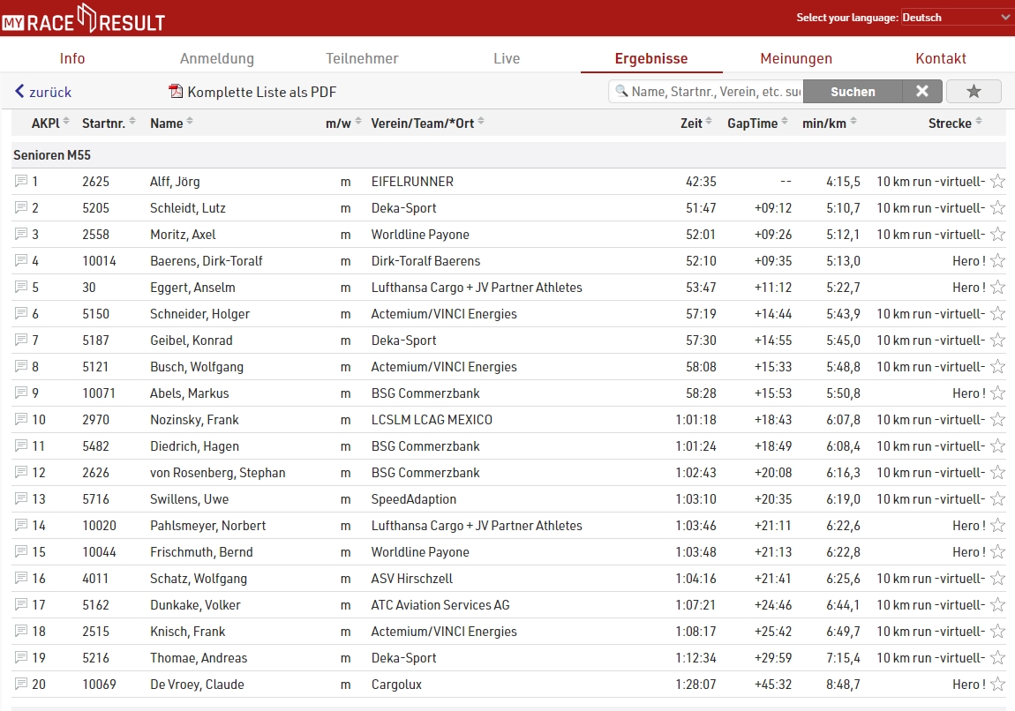Toggle favorite star for Schneider, Holger
This screenshot has height=711, width=1015.
[x=997, y=314]
